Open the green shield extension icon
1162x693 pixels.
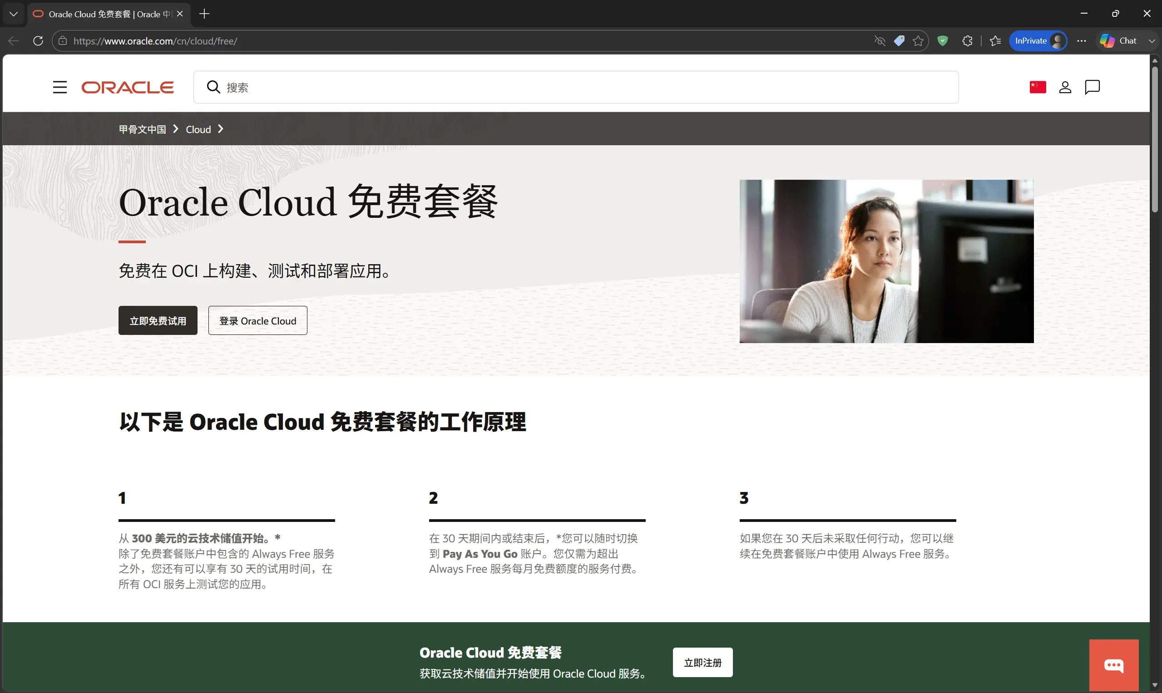(943, 41)
